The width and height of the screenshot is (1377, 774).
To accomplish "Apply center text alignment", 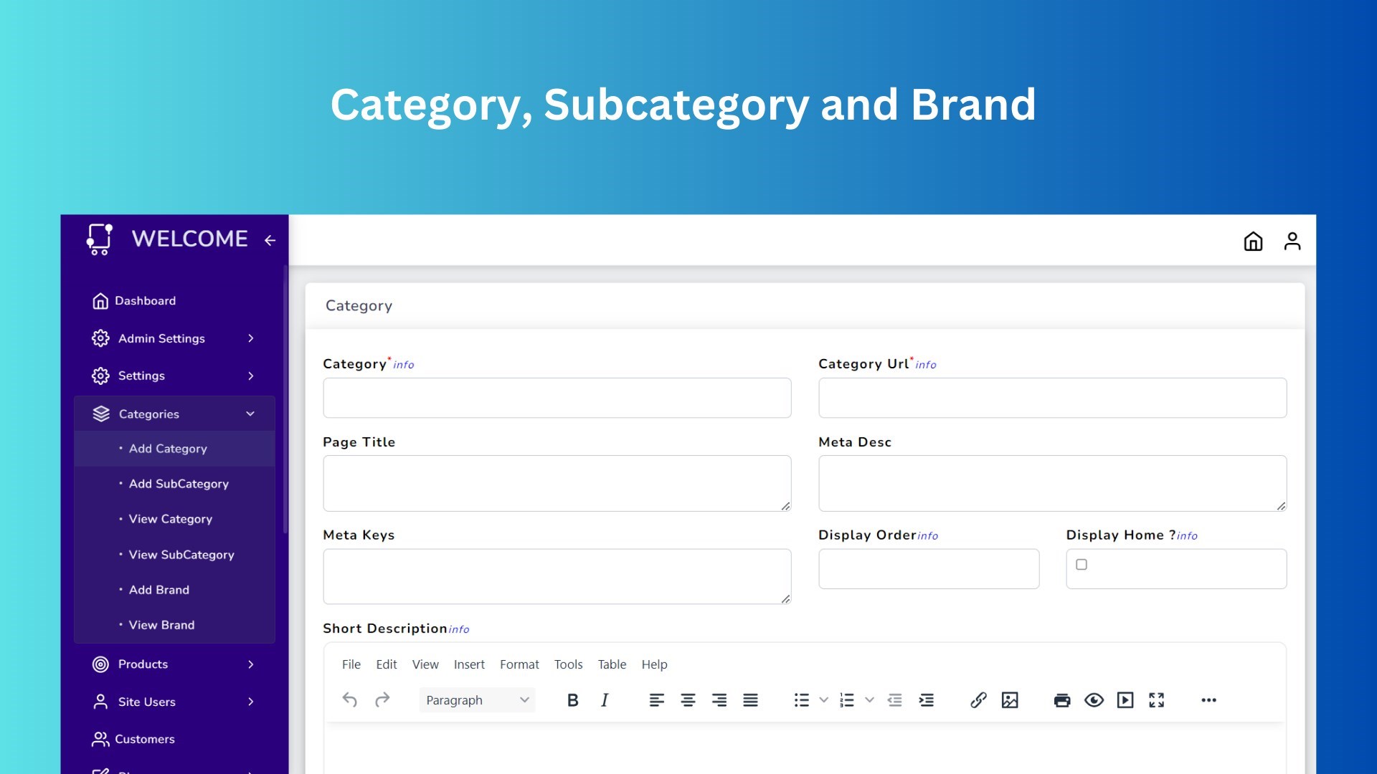I will [x=688, y=700].
